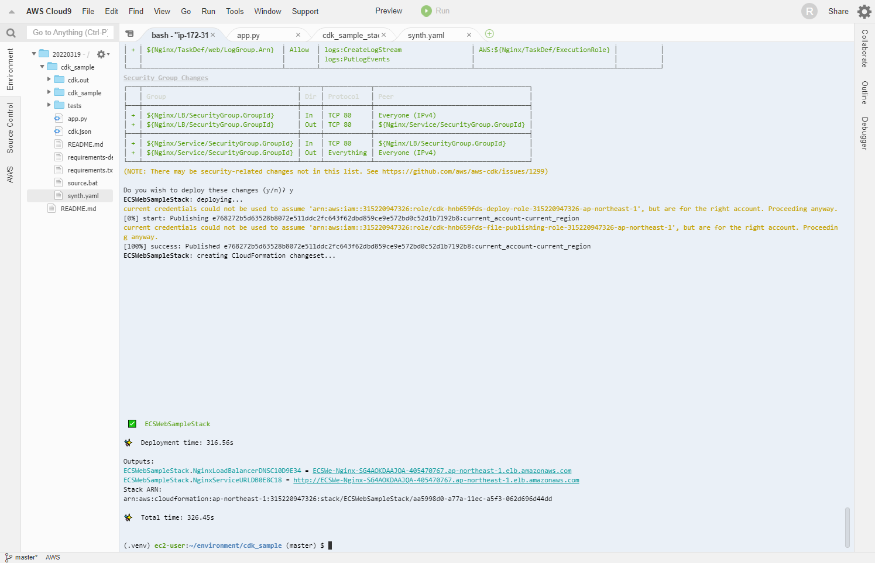This screenshot has width=875, height=563.
Task: Open the Run menu
Action: (208, 11)
